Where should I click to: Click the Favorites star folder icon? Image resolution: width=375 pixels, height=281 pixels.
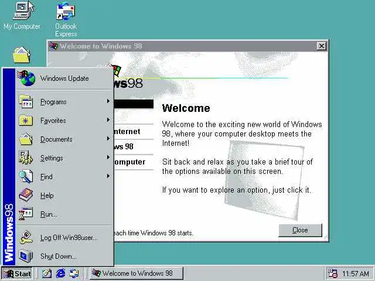click(26, 120)
